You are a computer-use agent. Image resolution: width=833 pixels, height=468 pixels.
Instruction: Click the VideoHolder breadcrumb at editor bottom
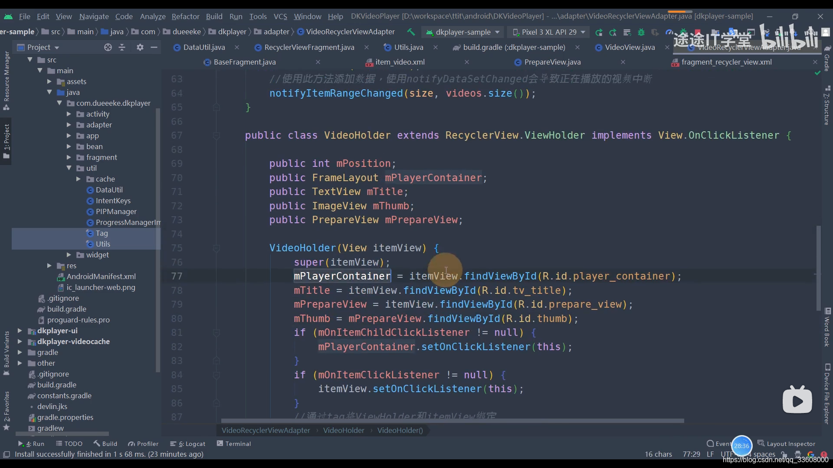click(x=344, y=430)
